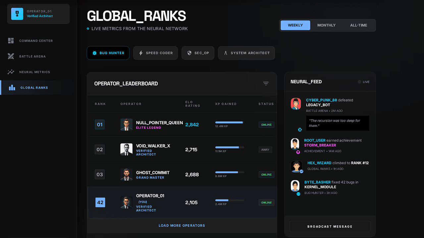Click NULL_POINTER_QUEEN XP progress bar

coord(230,122)
